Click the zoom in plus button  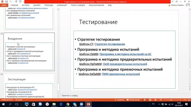[181, 100]
